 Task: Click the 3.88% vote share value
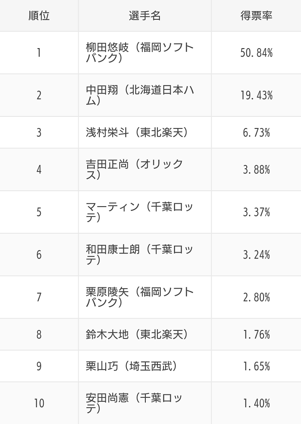(x=256, y=170)
